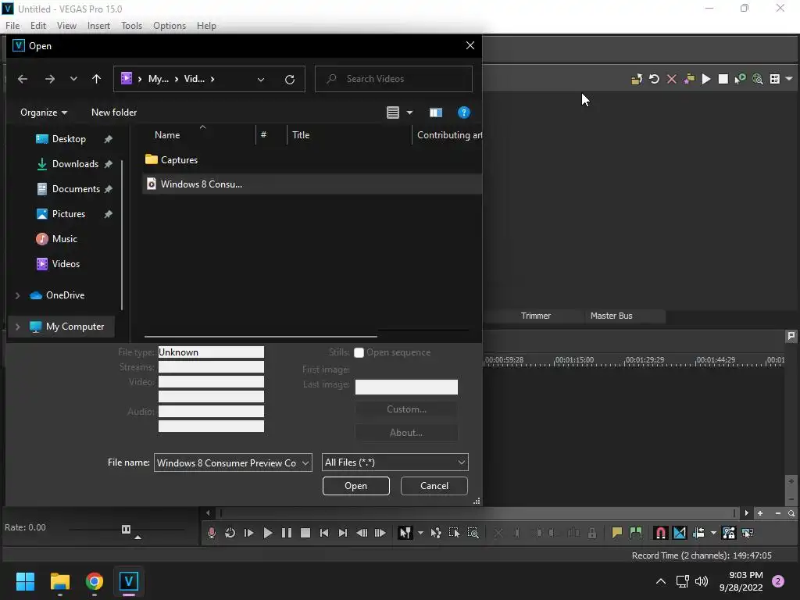Stop preview in Project Media toolbar
Viewport: 800px width, 600px height.
723,79
